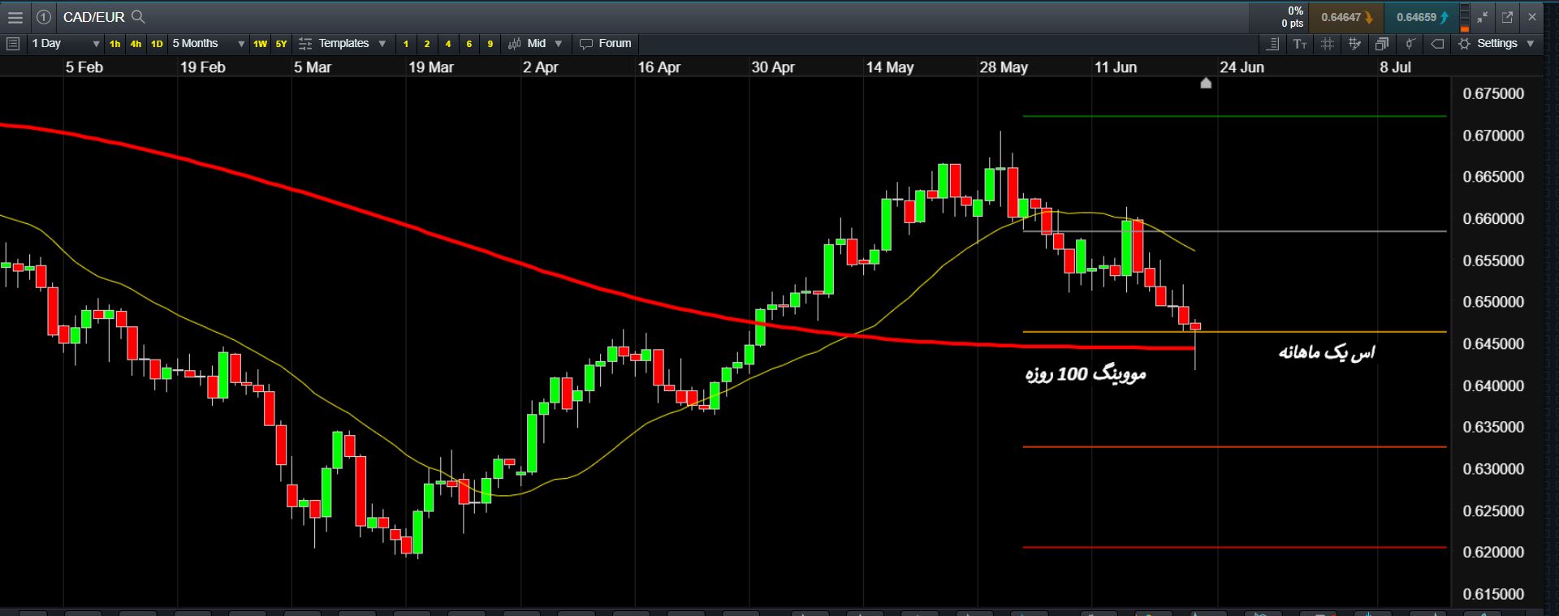Click the list panel icon left of 1 Day
This screenshot has width=1559, height=616.
pos(13,44)
